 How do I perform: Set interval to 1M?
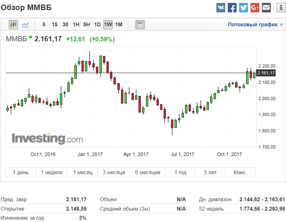(x=119, y=25)
